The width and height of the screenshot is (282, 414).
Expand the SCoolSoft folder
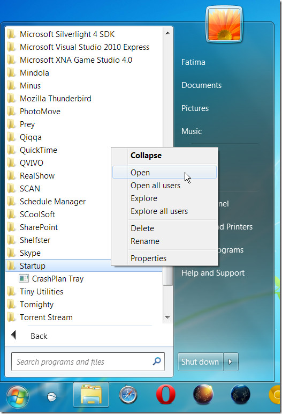pos(37,214)
